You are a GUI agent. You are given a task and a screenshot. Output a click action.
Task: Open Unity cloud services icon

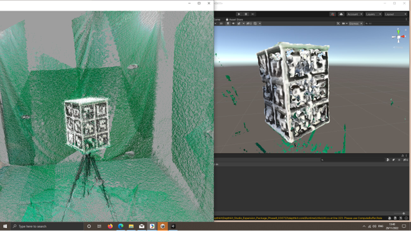pyautogui.click(x=341, y=14)
